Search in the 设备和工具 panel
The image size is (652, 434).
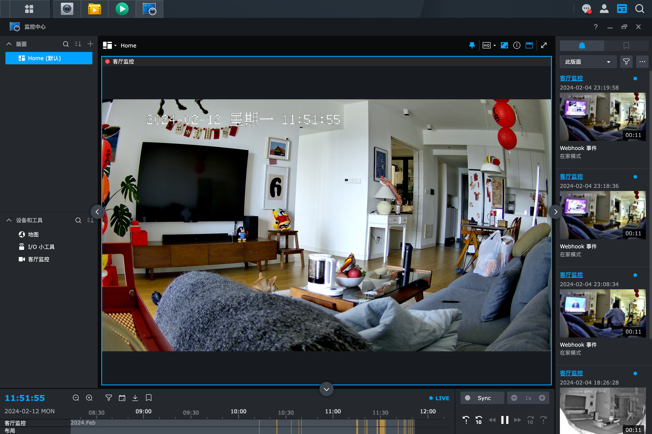(x=78, y=220)
